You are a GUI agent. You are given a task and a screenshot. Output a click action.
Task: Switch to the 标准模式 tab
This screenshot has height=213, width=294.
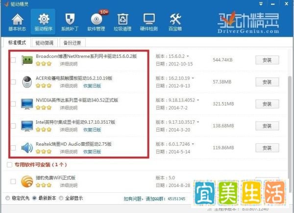[x=17, y=43]
